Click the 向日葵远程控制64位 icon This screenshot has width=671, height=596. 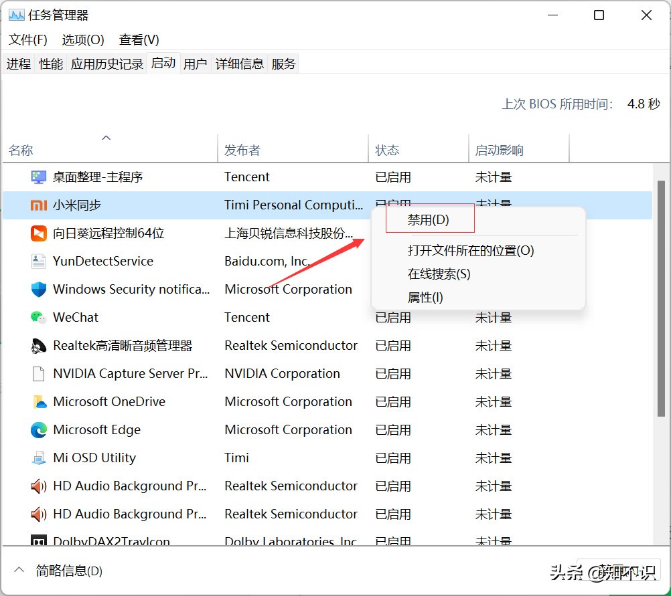pyautogui.click(x=39, y=233)
